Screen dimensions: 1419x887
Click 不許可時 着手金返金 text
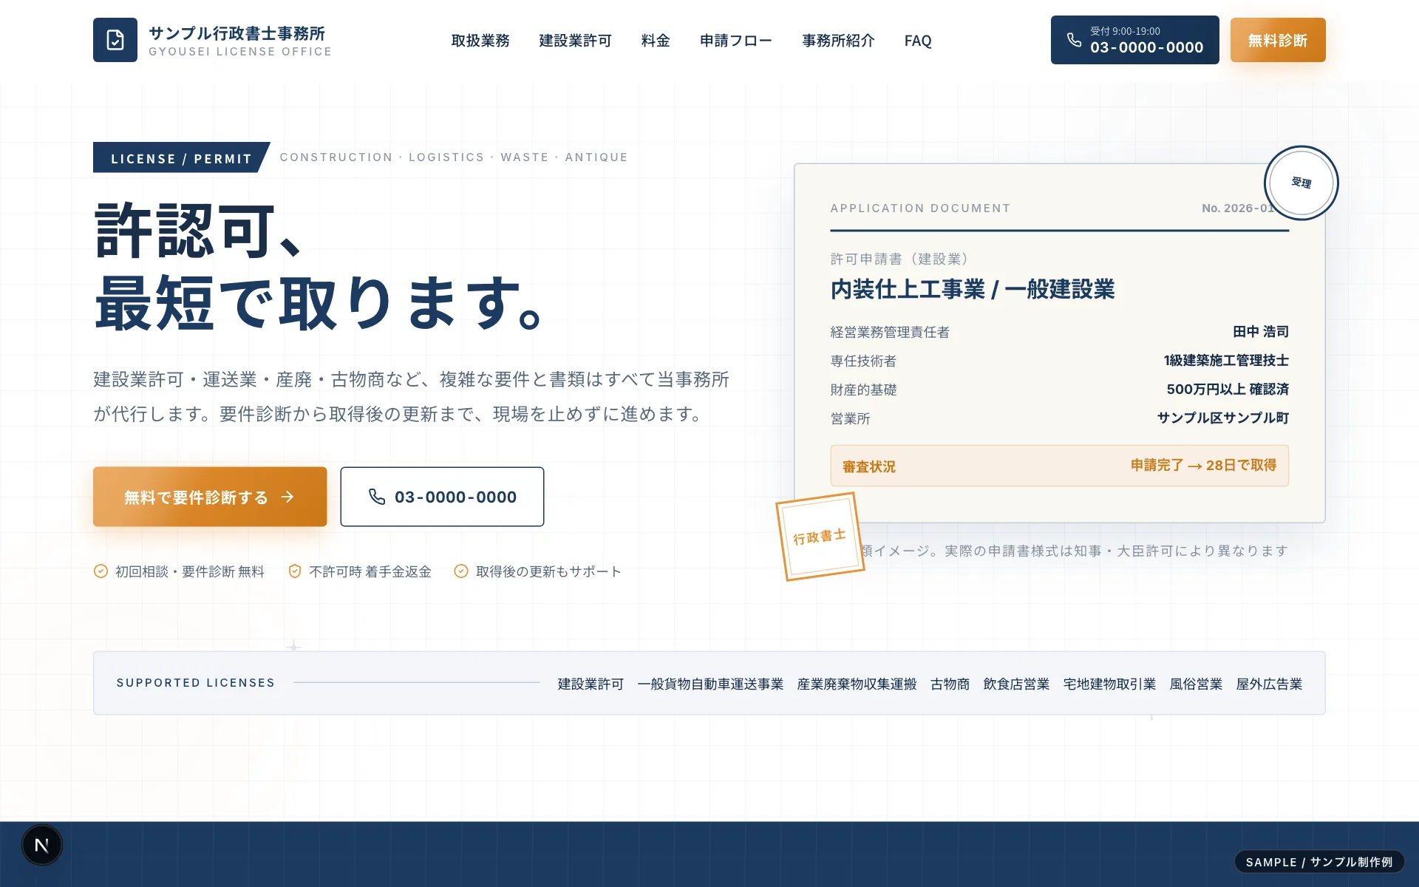(370, 571)
